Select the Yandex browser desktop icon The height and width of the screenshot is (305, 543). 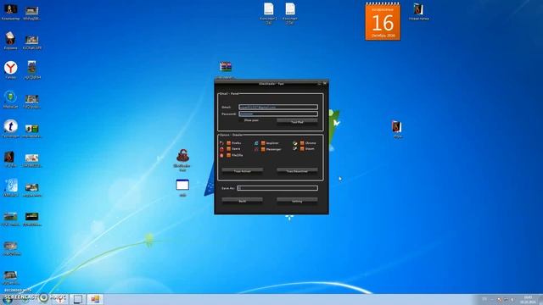(x=11, y=69)
